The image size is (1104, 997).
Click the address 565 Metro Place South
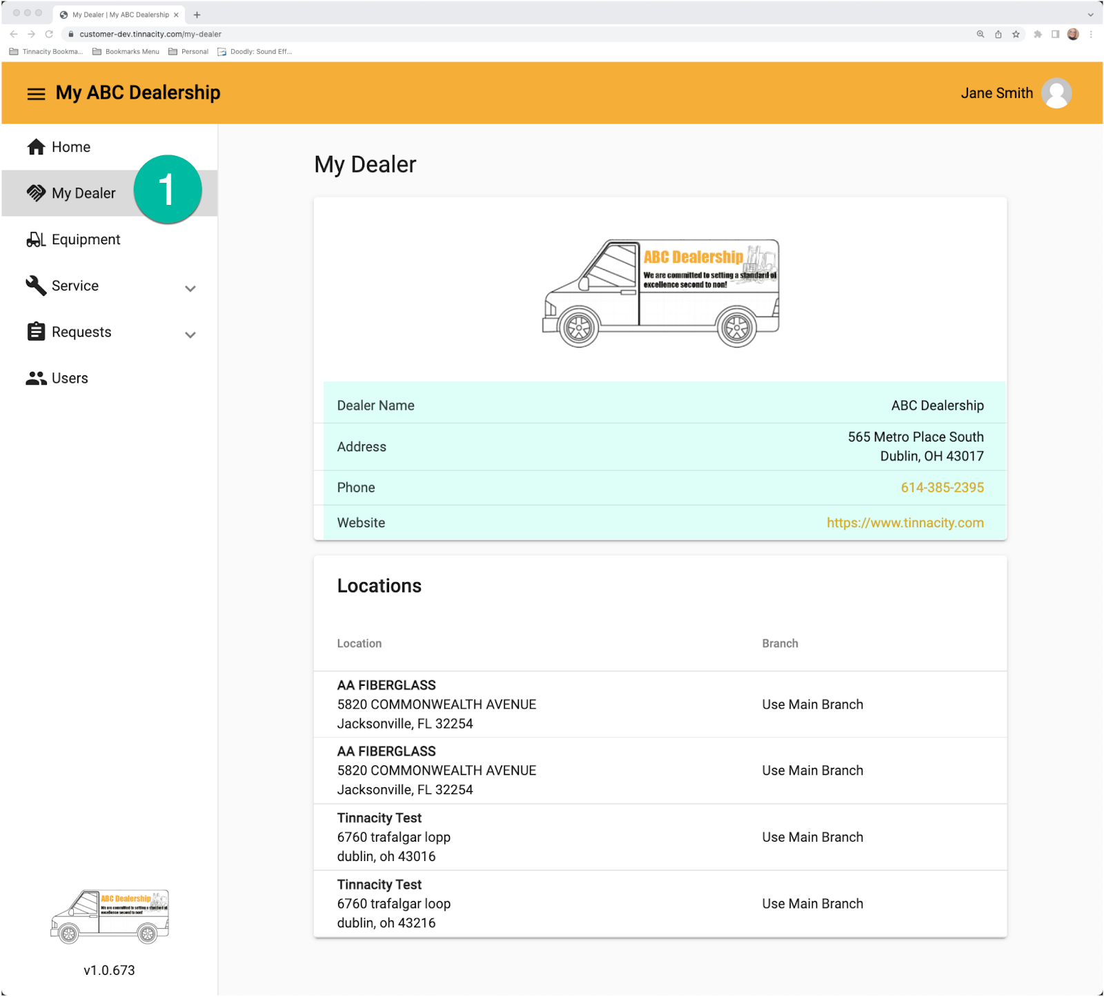point(916,437)
